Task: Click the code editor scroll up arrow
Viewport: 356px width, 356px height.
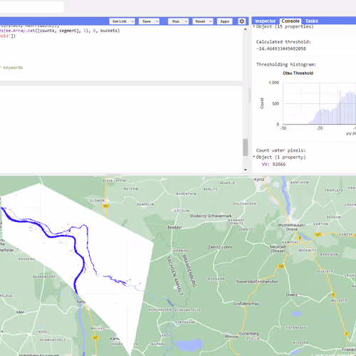Action: click(246, 29)
